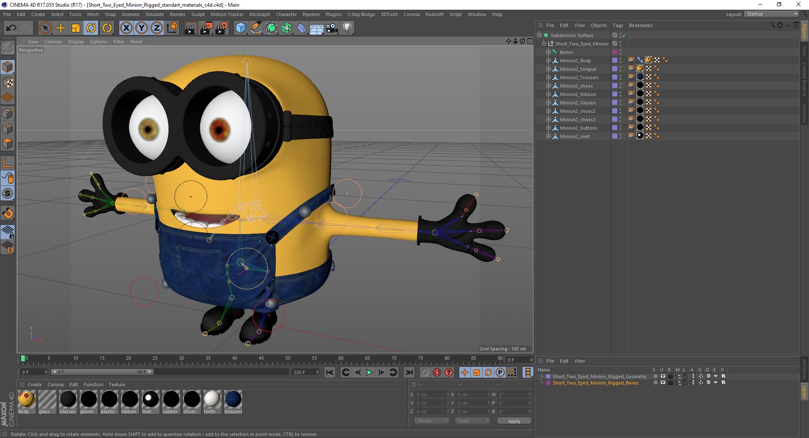This screenshot has height=438, width=809.
Task: Expand the Bones object
Action: pos(549,52)
